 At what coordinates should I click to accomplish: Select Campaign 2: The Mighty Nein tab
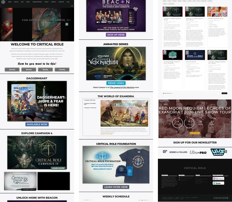[90, 104]
